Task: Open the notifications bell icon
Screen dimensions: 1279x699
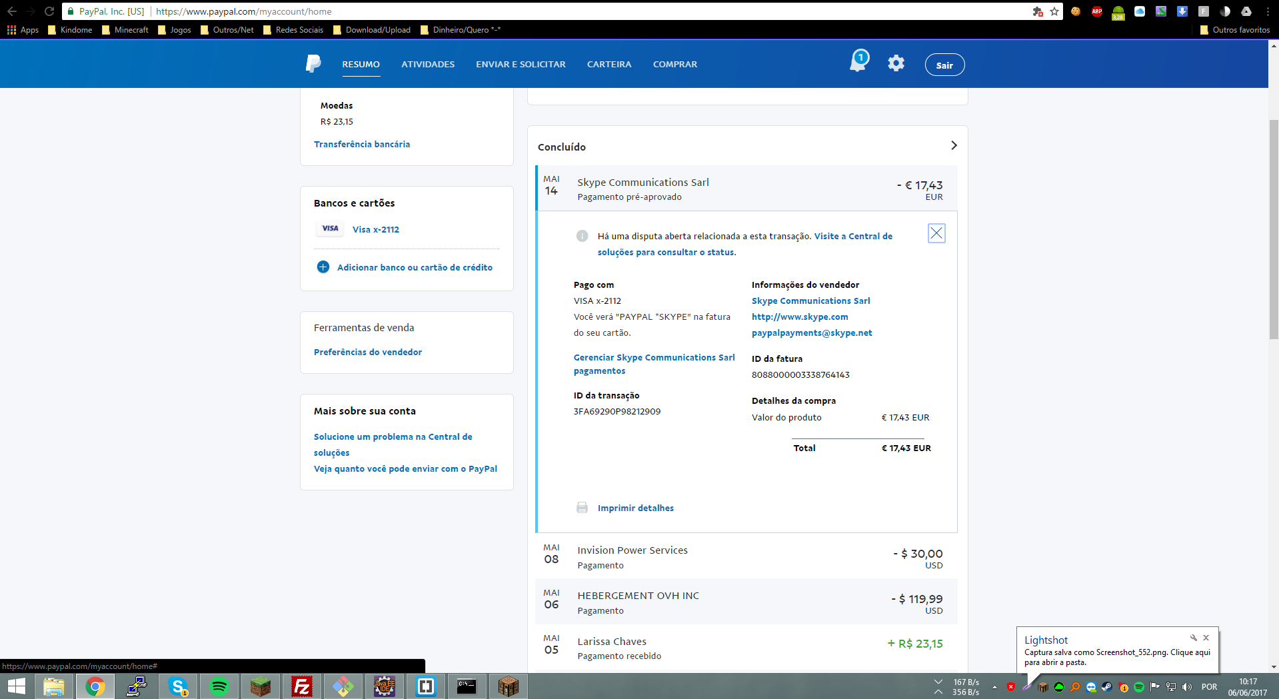Action: pos(858,62)
